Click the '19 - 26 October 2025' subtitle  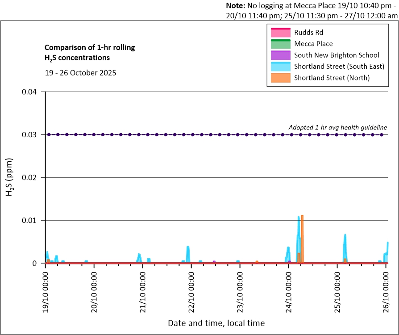[80, 73]
